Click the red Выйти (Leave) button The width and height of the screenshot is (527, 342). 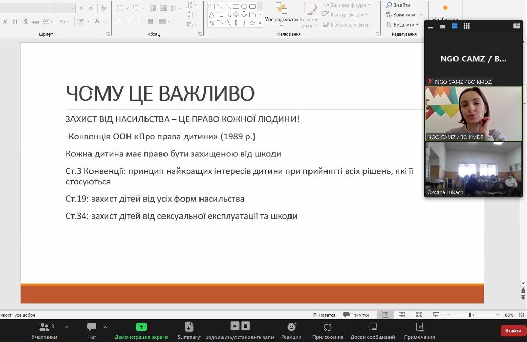(x=513, y=331)
